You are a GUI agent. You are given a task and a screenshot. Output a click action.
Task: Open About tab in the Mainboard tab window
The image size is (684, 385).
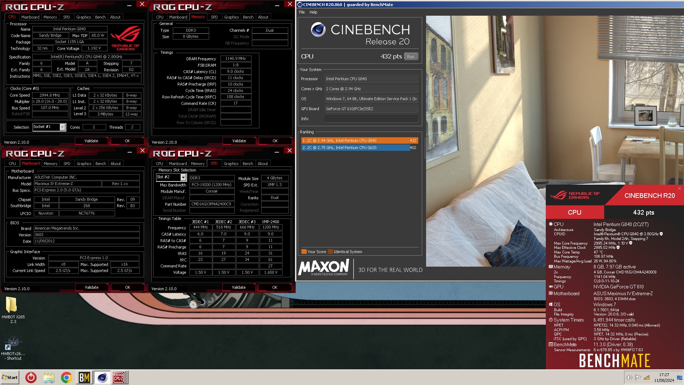coord(115,164)
